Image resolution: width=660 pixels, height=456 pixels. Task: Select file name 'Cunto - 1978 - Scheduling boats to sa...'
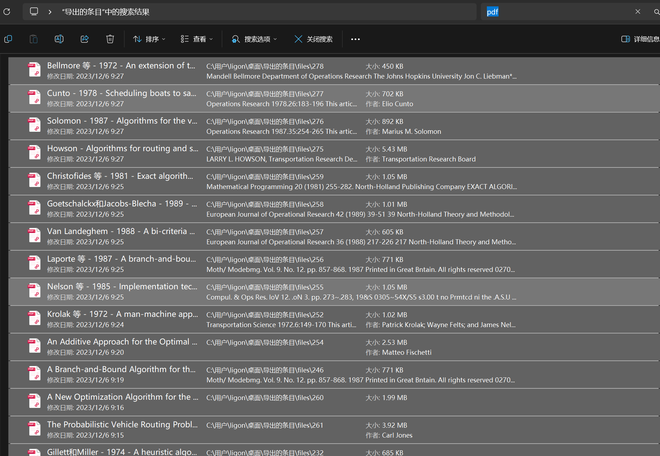pos(121,93)
